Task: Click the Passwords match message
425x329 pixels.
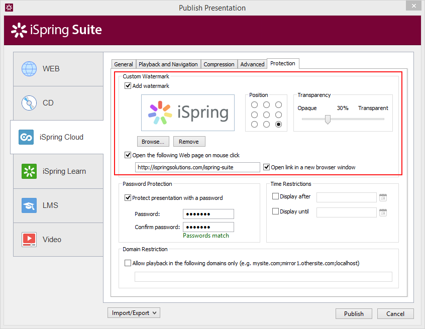Action: click(206, 236)
